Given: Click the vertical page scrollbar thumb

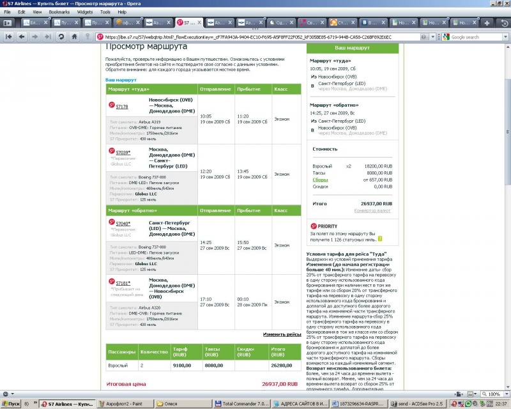Looking at the screenshot, I should click(x=508, y=132).
